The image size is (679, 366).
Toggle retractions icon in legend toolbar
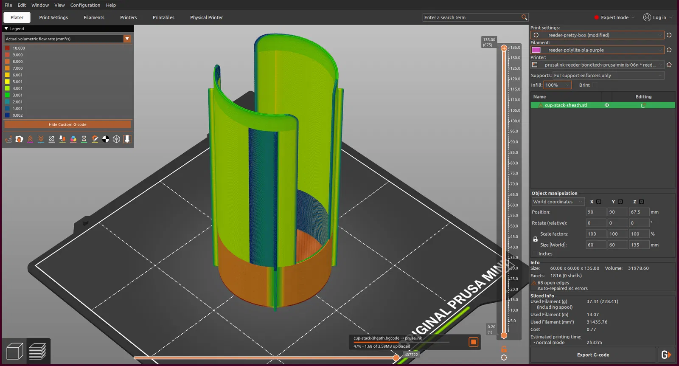30,139
